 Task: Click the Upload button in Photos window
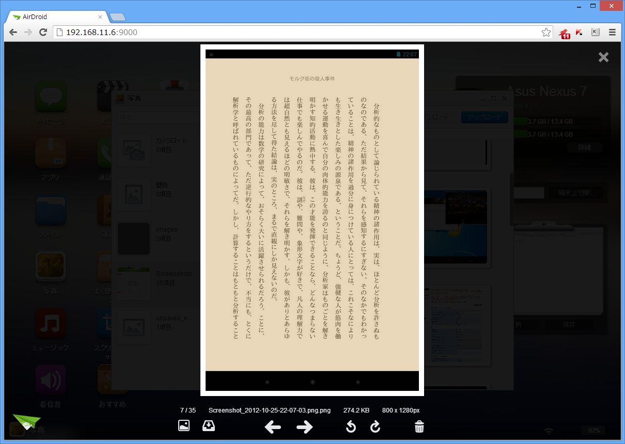[485, 117]
